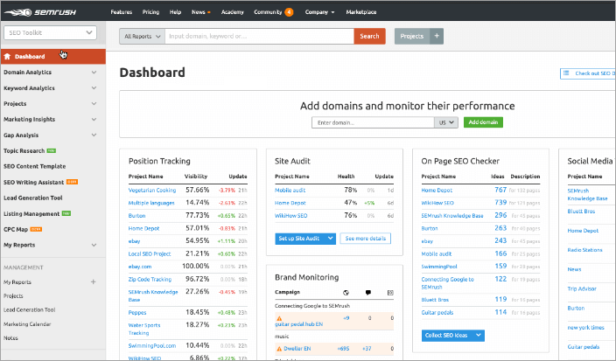The image size is (616, 361).
Task: Click the mentions speech bubble icon
Action: coord(368,292)
